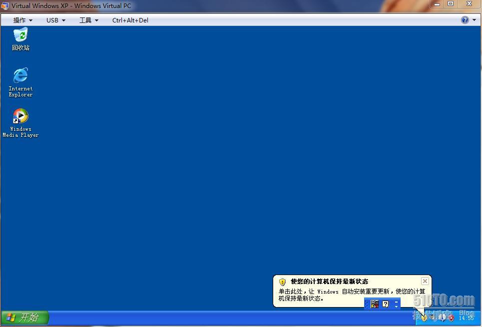Close the update notification balloon
Image resolution: width=482 pixels, height=327 pixels.
[x=425, y=281]
